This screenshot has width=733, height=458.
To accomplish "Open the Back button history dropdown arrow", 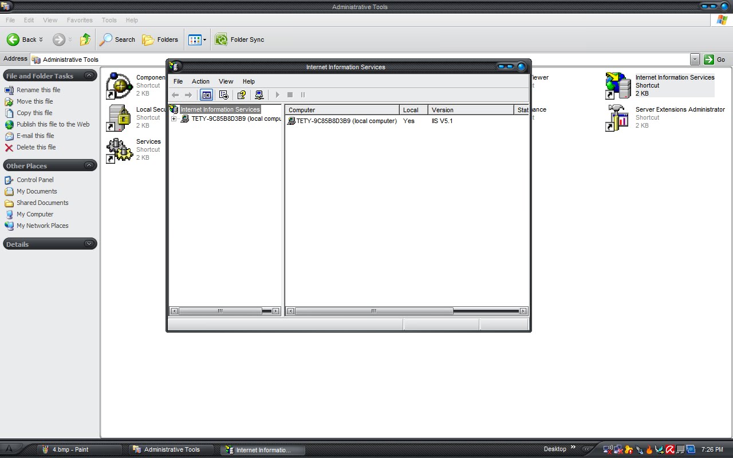I will (41, 40).
